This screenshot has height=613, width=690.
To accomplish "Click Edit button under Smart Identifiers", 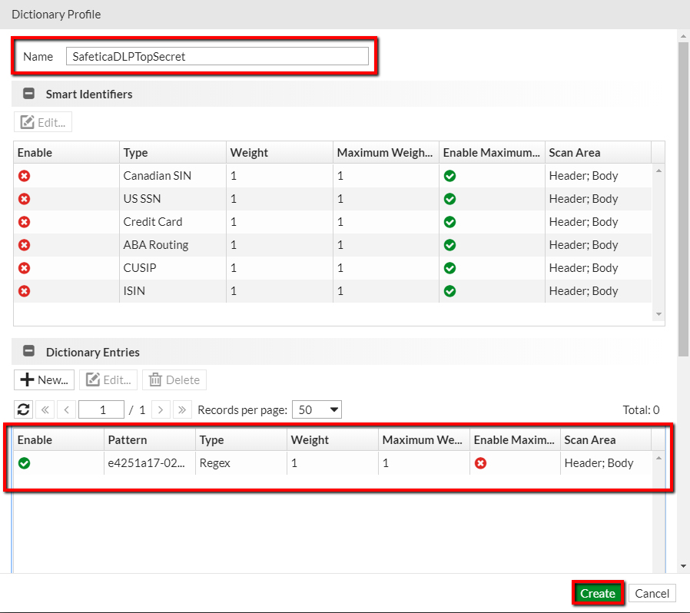I will point(43,122).
